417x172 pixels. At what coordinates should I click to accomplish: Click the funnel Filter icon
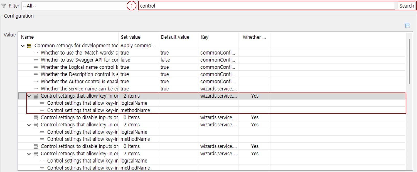(4, 6)
